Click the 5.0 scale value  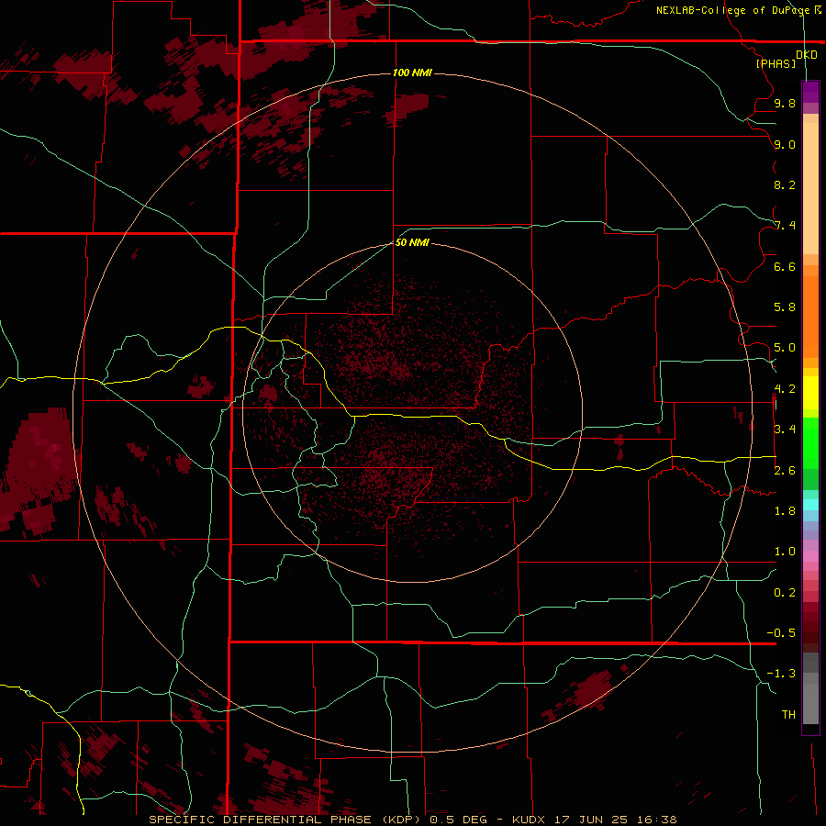click(785, 348)
